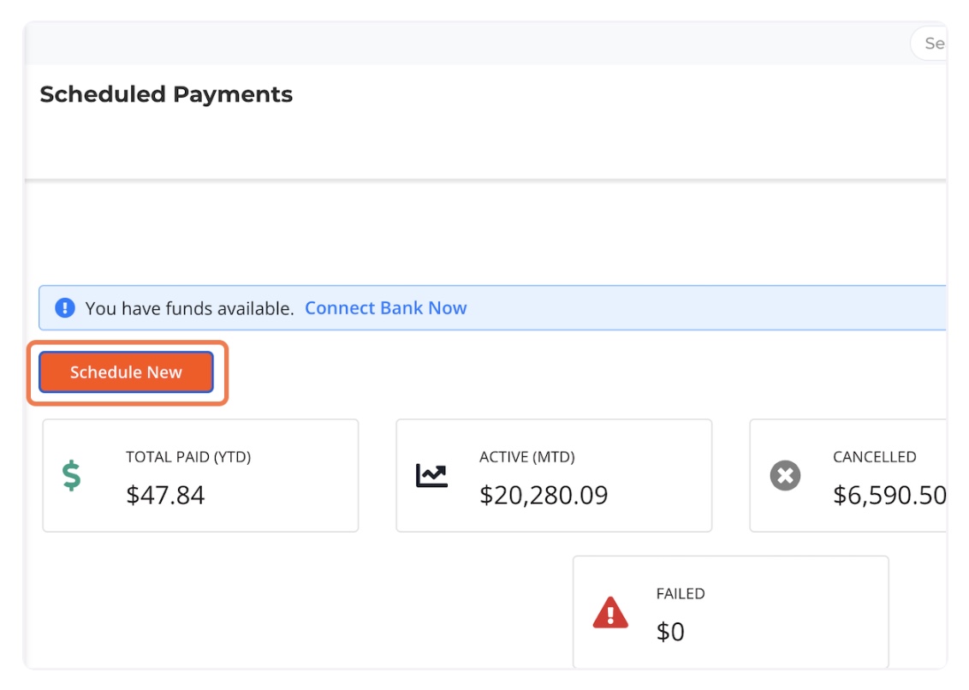Click the red failed warning triangle
This screenshot has width=969, height=690.
click(610, 613)
